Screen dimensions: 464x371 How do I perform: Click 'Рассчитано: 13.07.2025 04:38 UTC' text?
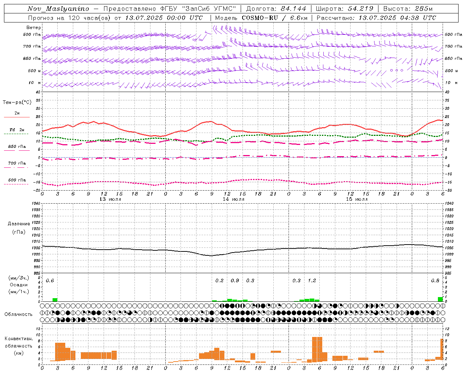coord(376,18)
